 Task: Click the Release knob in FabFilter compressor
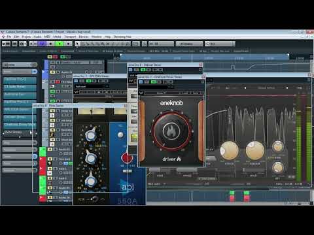click(x=254, y=151)
